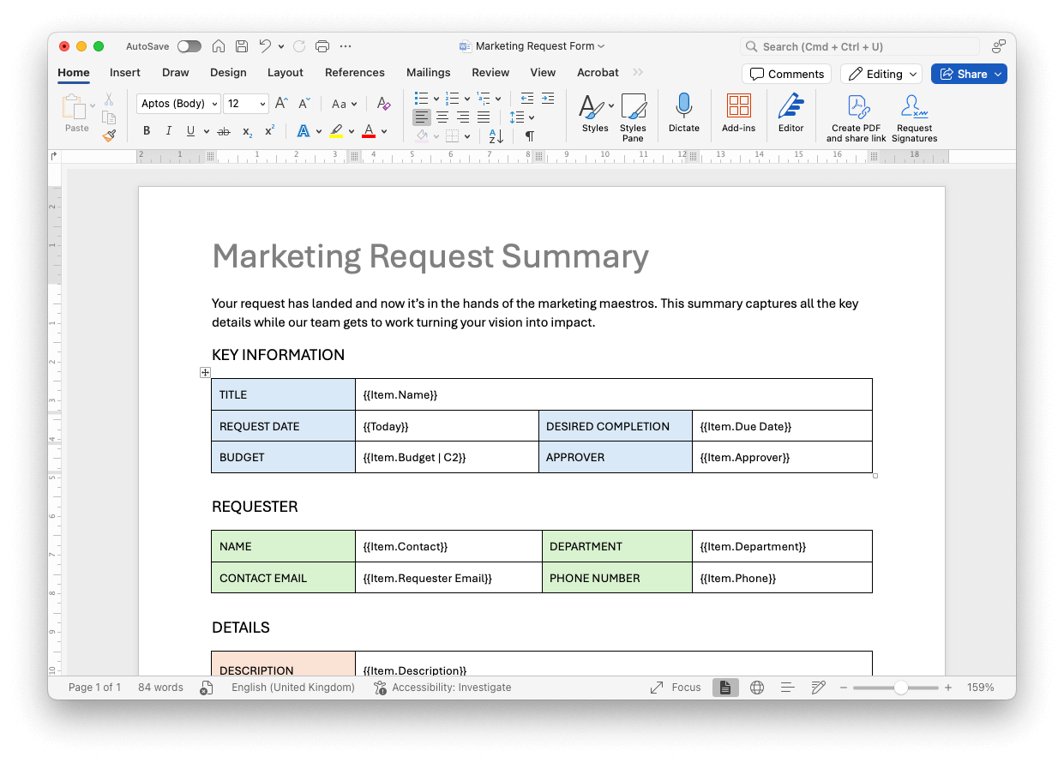This screenshot has width=1064, height=763.
Task: Switch to Web Layout view in status bar
Action: tap(757, 688)
